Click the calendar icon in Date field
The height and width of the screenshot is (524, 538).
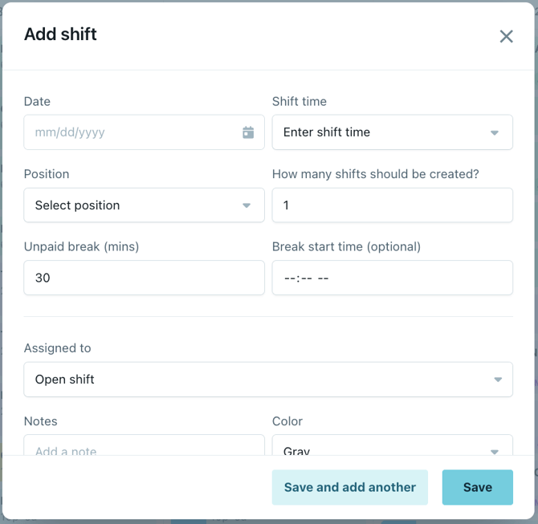(248, 132)
